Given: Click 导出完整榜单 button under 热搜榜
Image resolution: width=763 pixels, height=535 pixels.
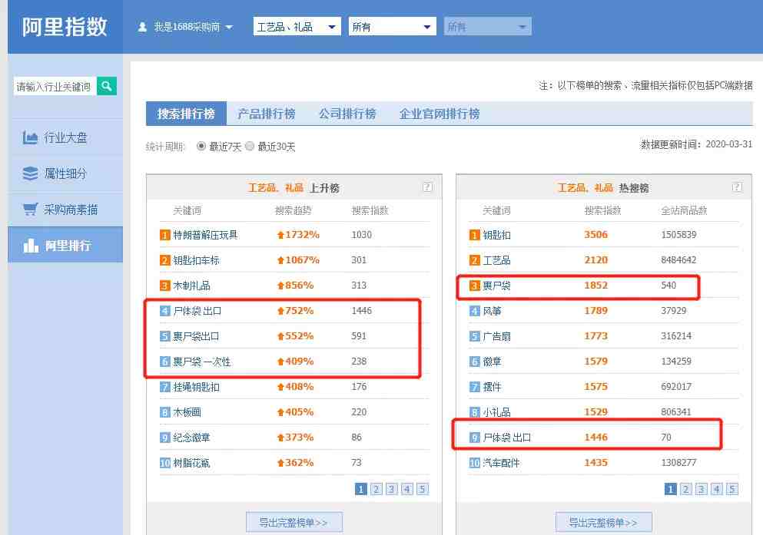Looking at the screenshot, I should (604, 523).
